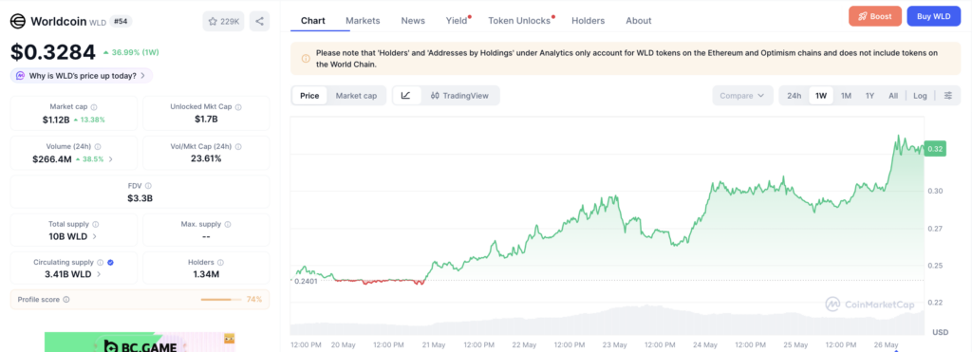
Task: Add Worldcoin to watchlist via star button
Action: click(x=223, y=21)
